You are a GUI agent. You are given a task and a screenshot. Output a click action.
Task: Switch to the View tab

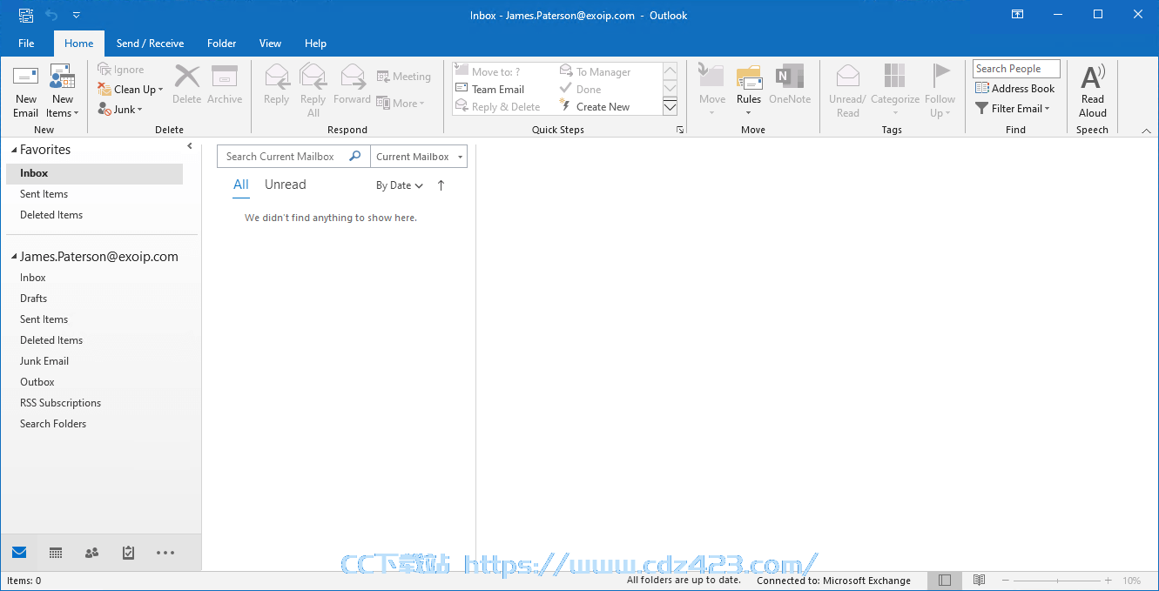(x=270, y=43)
